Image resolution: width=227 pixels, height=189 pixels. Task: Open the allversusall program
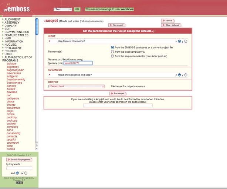click(x=14, y=73)
